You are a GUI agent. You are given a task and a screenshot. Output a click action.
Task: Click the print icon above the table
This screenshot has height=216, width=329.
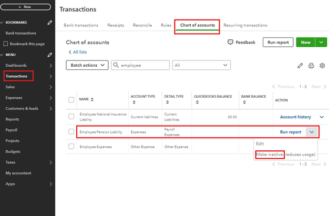[x=311, y=66]
